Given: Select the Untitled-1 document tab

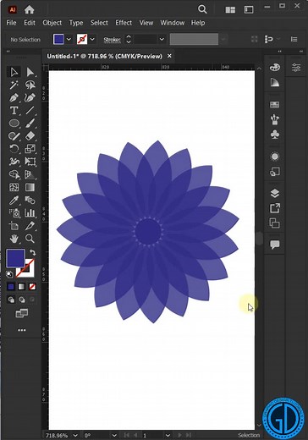Looking at the screenshot, I should 105,56.
